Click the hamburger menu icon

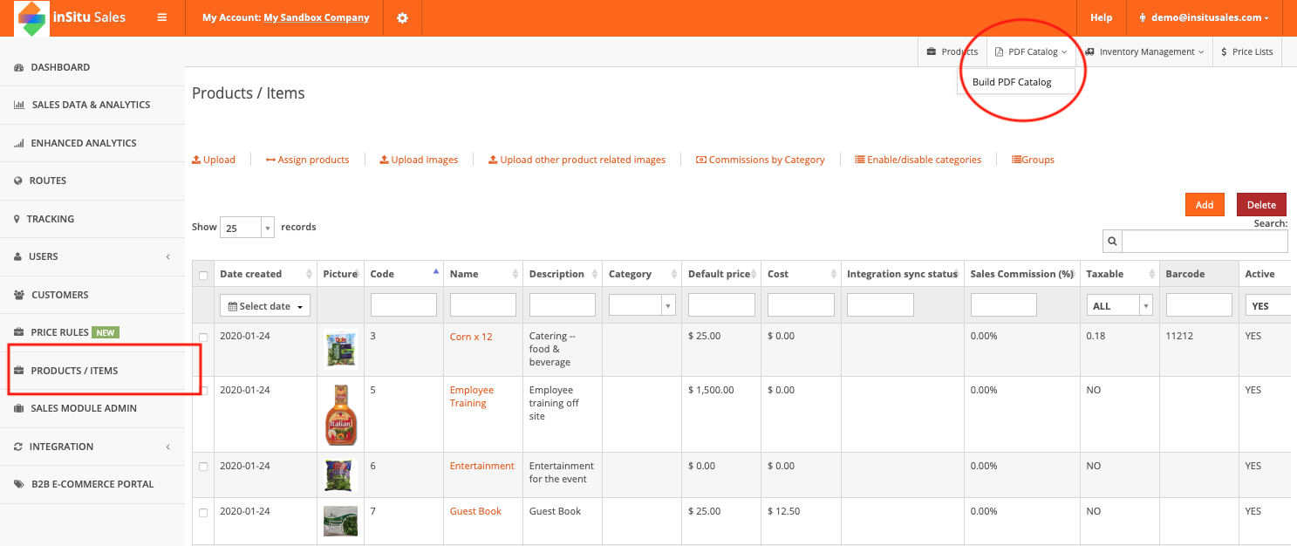[x=162, y=17]
